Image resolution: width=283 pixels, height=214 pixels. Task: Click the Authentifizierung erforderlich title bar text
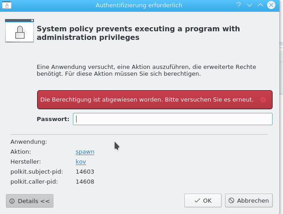click(139, 5)
